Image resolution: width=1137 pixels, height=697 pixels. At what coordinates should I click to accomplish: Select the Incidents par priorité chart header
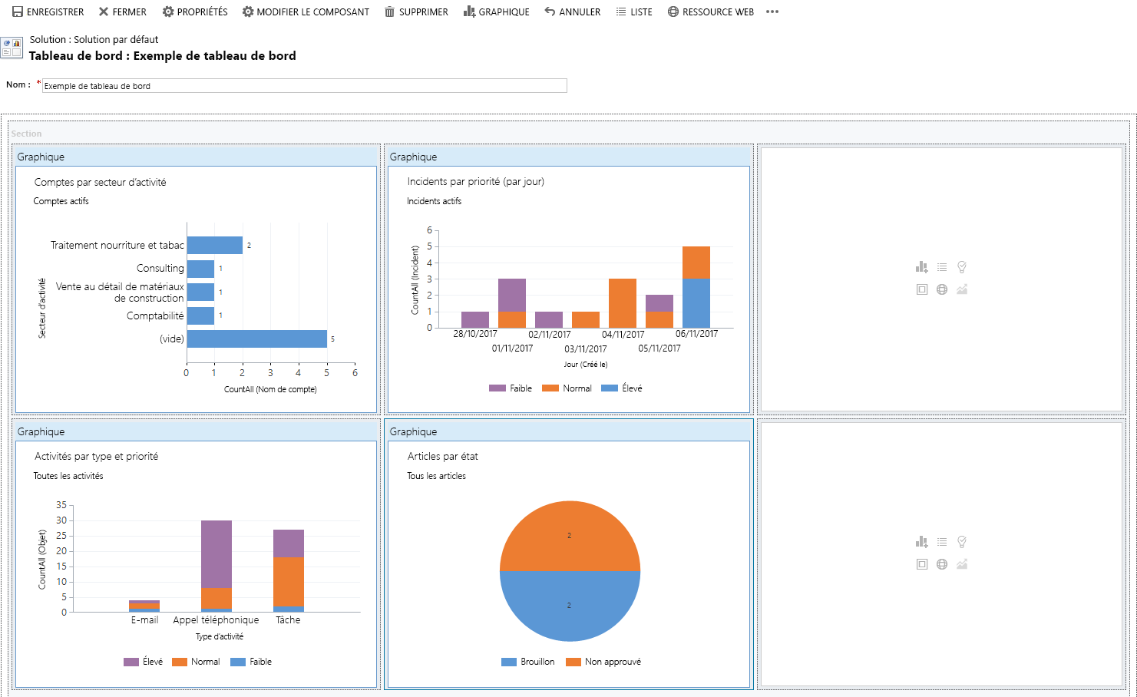click(x=569, y=157)
